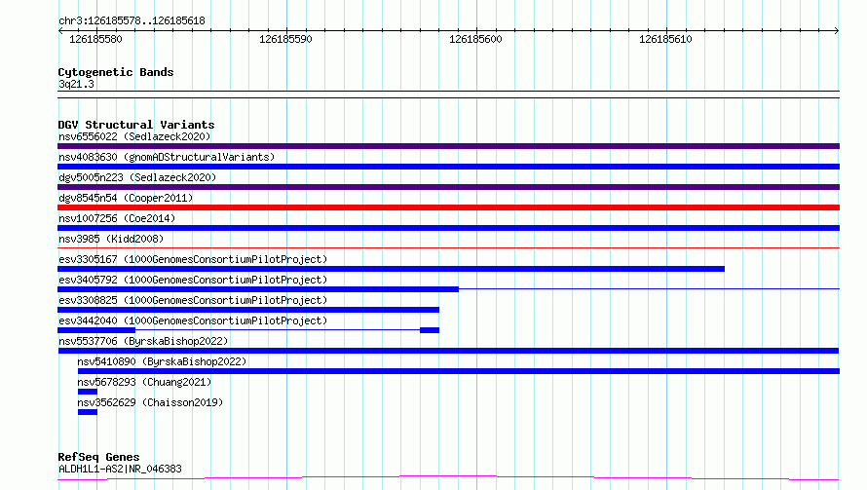Click the Cytogenetic Bands track title
Image resolution: width=867 pixels, height=490 pixels.
[x=116, y=72]
